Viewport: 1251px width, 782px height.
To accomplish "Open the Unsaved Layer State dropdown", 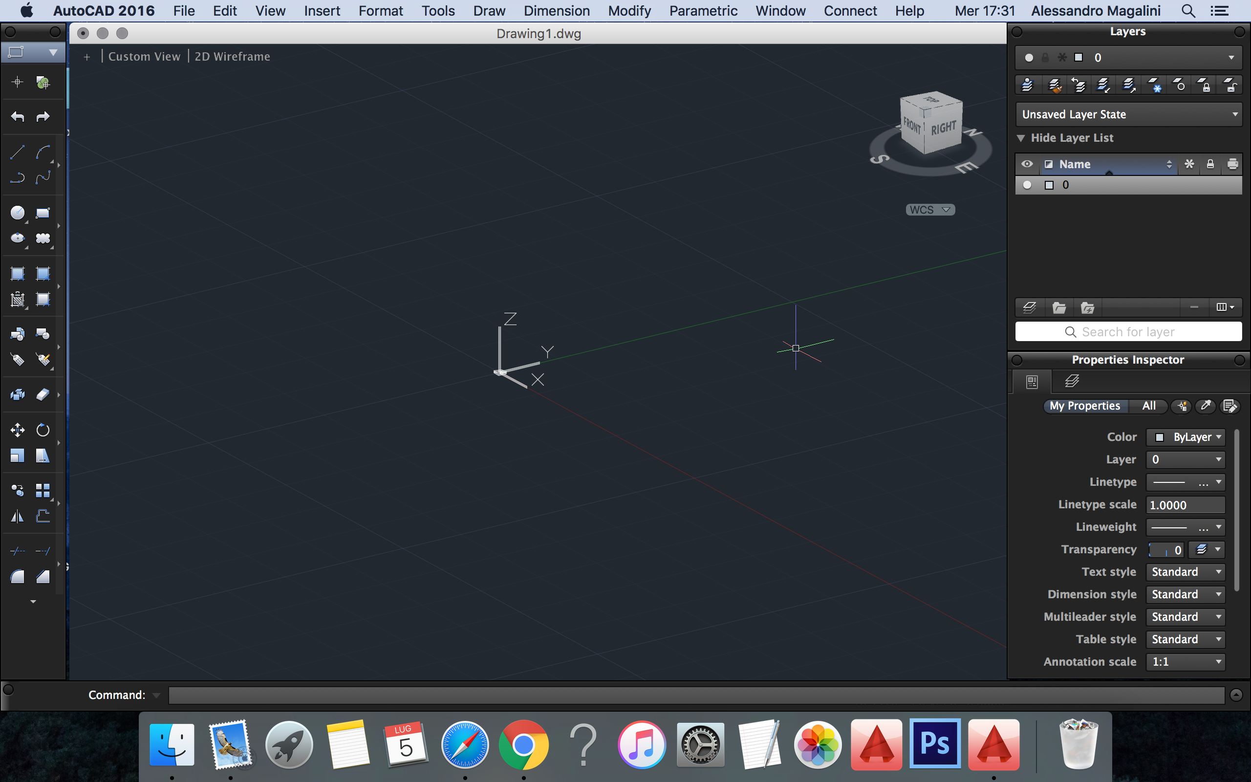I will 1128,114.
